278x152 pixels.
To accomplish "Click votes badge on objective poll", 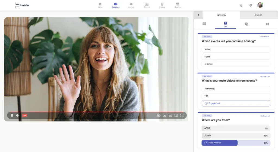I will pyautogui.click(x=207, y=76).
